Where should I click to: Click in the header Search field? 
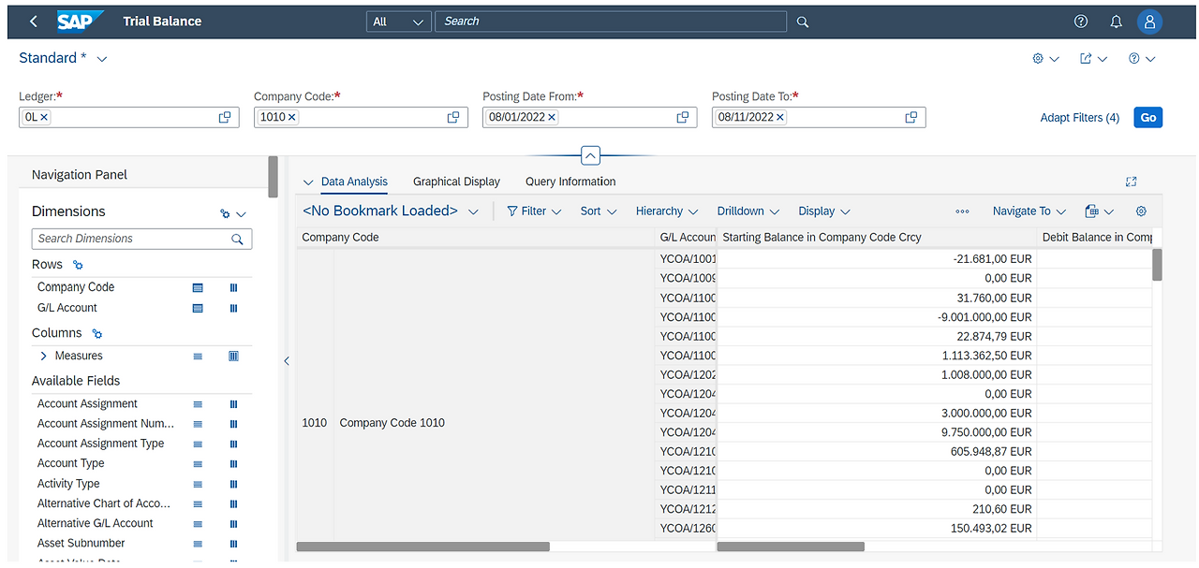611,22
